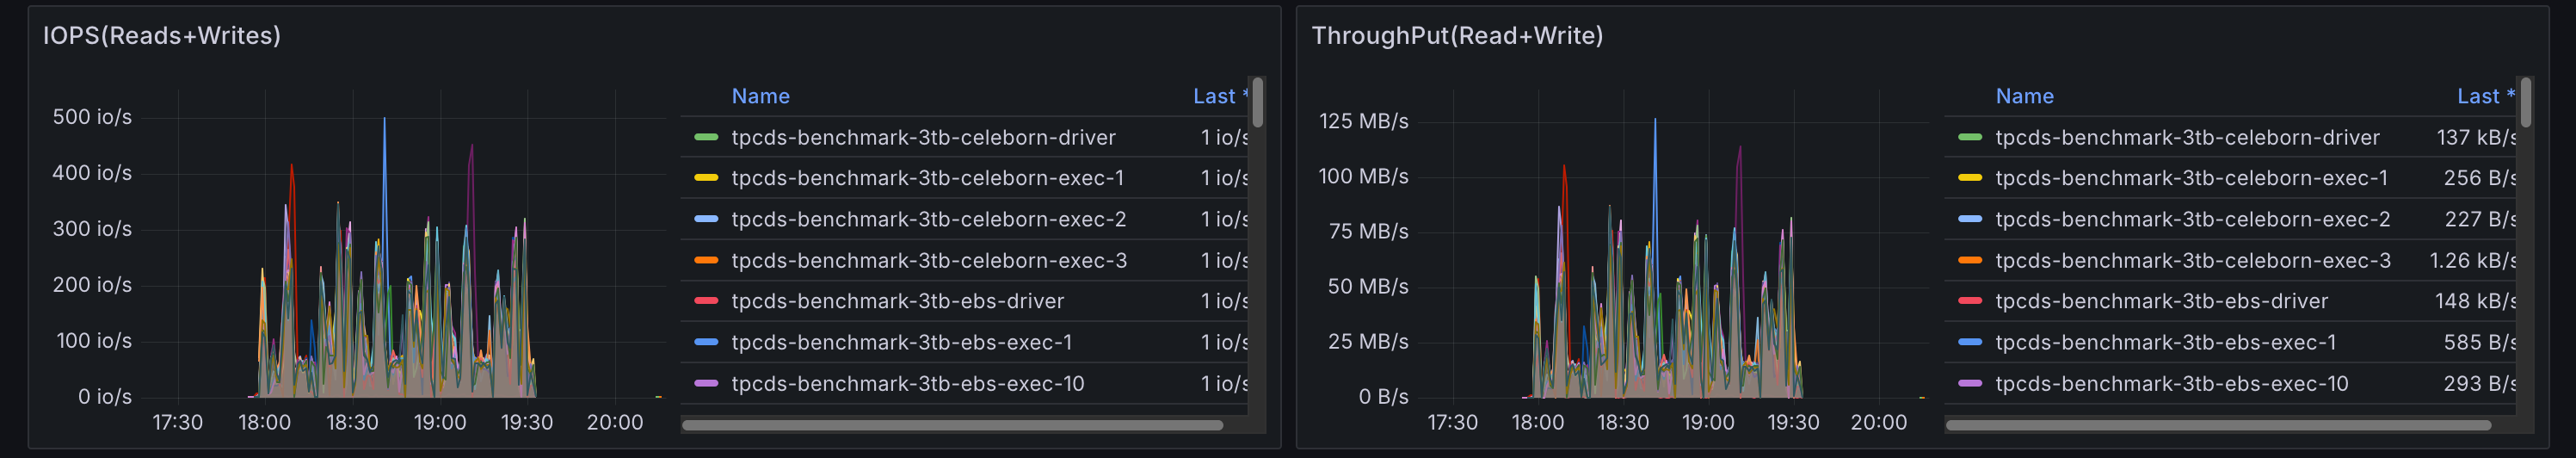Screen dimensions: 2576x458
Task: Sort ThroughPut legend by Last header
Action: pos(2478,96)
